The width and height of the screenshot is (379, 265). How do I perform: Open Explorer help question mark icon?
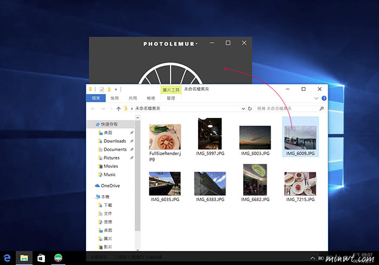(324, 98)
